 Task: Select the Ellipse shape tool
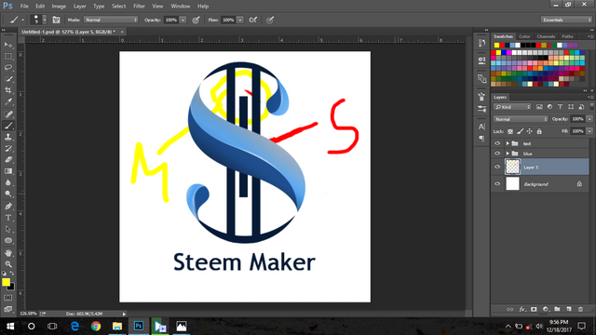[x=8, y=240]
